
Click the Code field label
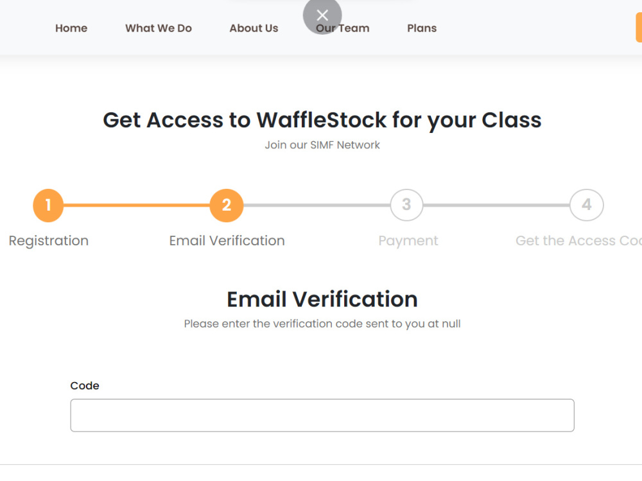click(85, 385)
